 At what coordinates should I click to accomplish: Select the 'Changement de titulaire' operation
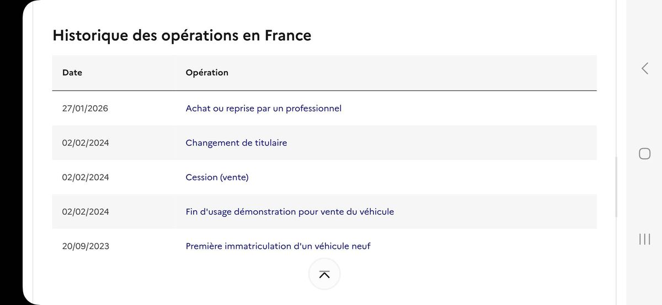pos(236,143)
